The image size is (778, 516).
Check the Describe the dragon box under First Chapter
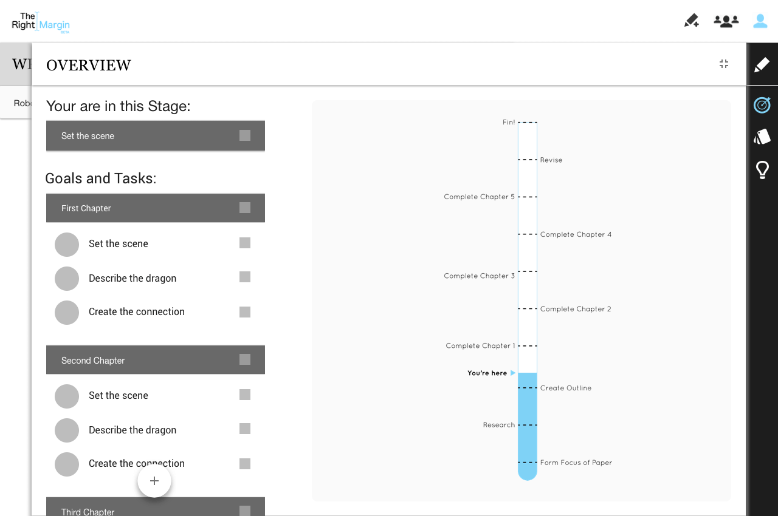point(245,277)
